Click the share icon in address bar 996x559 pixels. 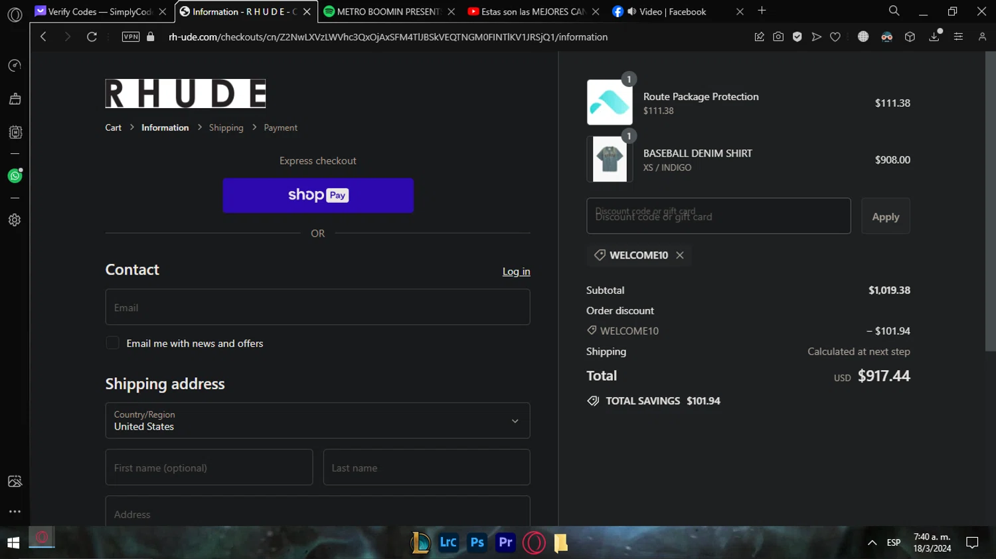(760, 37)
